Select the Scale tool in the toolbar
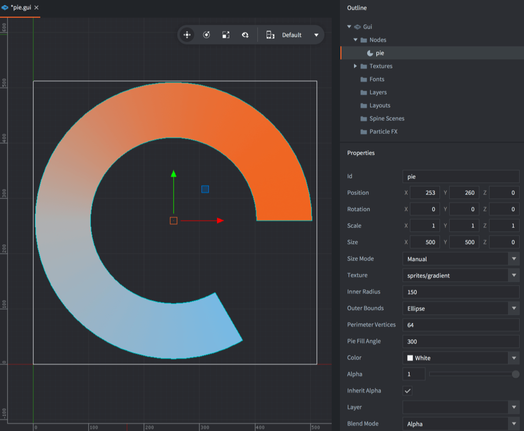 [x=226, y=35]
